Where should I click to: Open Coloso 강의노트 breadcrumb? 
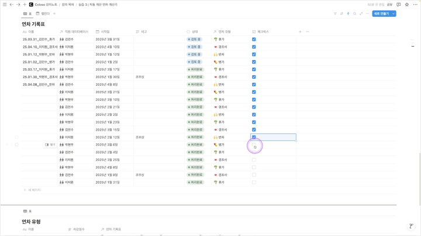[46, 5]
